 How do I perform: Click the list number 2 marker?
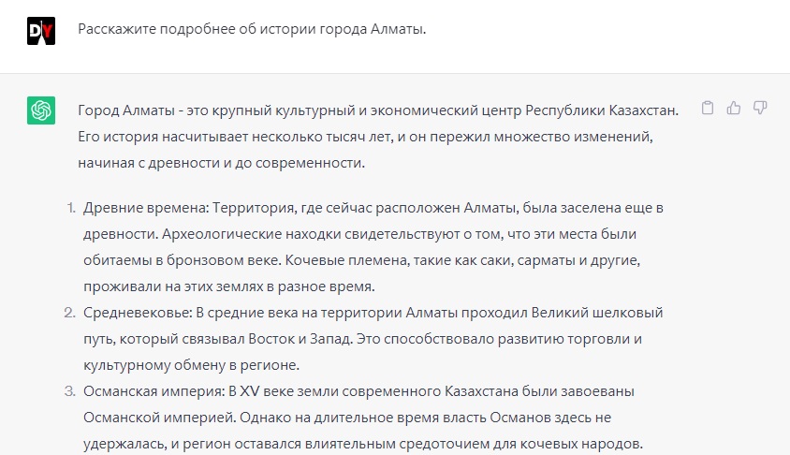point(70,313)
